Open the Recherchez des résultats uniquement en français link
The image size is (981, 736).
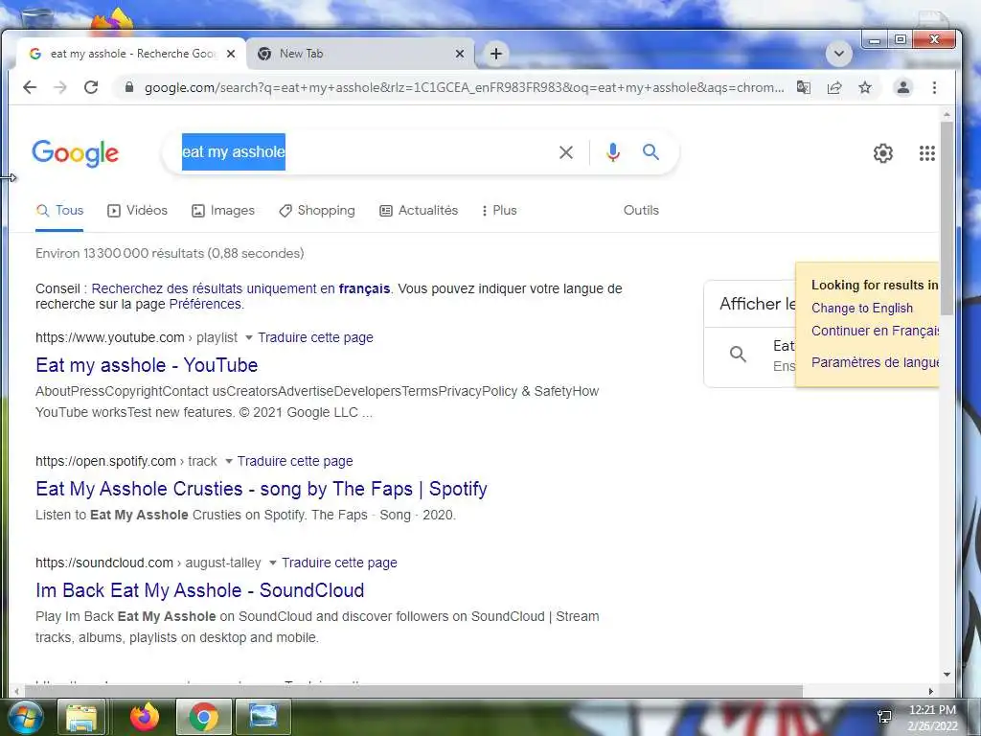tap(240, 288)
